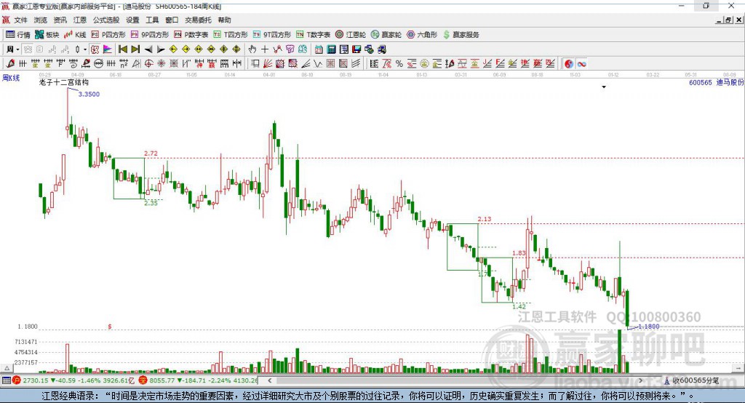Select the red pen drawing tool

pos(10,64)
